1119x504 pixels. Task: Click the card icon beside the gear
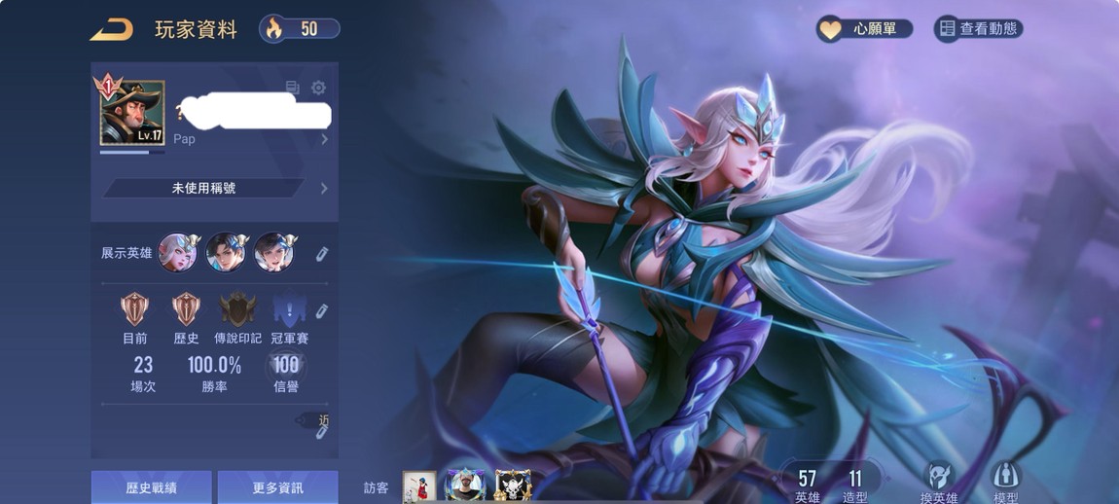pyautogui.click(x=293, y=88)
